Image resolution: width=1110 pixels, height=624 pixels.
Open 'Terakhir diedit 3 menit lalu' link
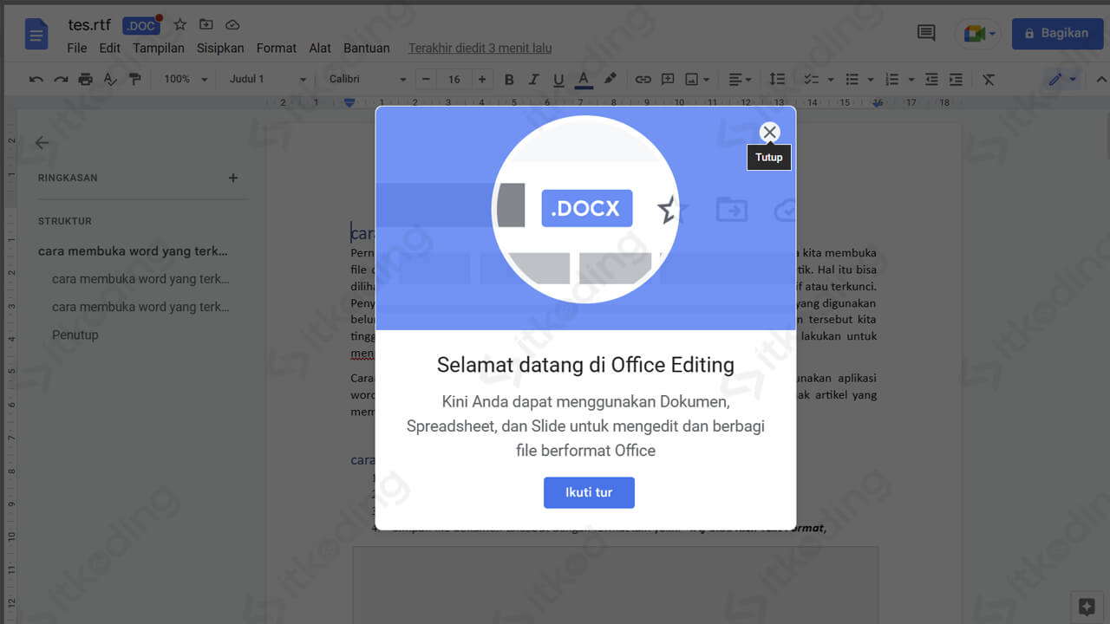coord(480,49)
